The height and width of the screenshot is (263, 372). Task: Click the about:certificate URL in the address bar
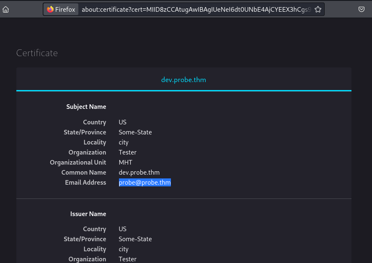[x=196, y=9]
